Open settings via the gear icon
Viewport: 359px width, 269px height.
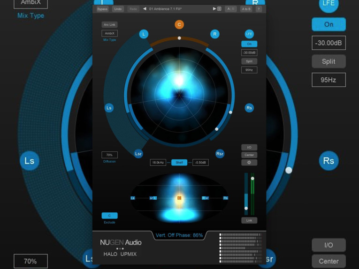pyautogui.click(x=249, y=163)
